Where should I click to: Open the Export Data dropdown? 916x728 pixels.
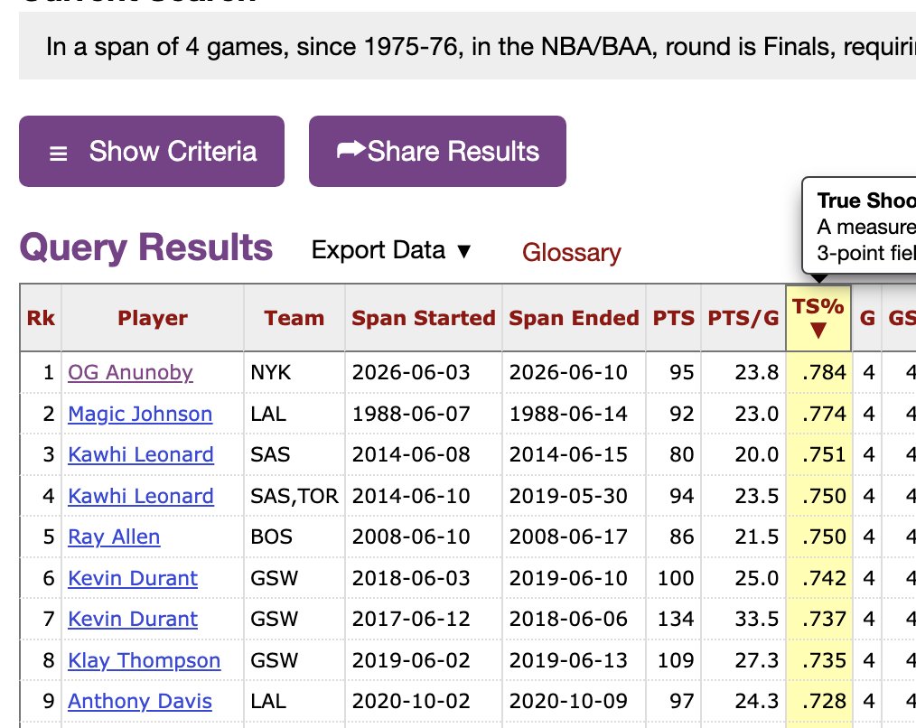[391, 250]
